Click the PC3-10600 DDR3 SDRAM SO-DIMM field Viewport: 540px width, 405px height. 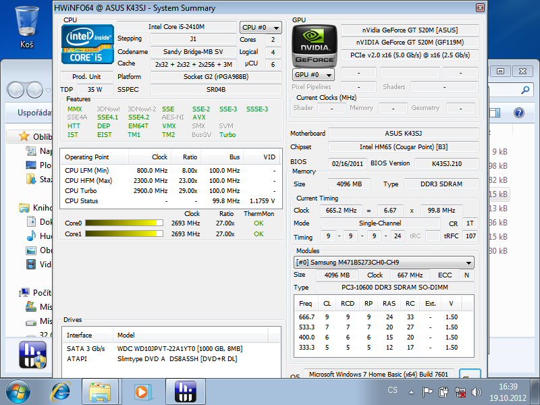click(x=395, y=288)
